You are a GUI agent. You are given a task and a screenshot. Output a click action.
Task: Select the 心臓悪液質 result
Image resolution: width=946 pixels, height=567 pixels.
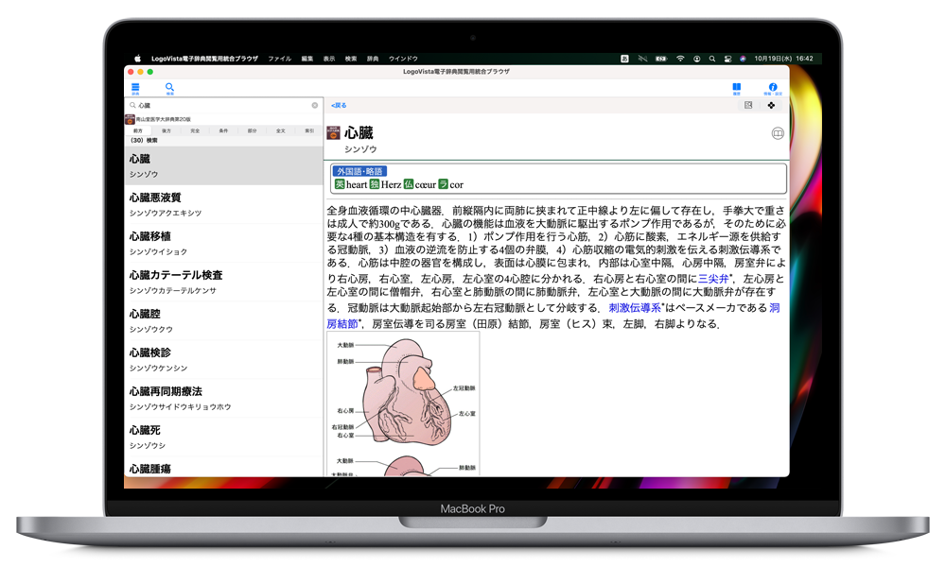click(223, 204)
